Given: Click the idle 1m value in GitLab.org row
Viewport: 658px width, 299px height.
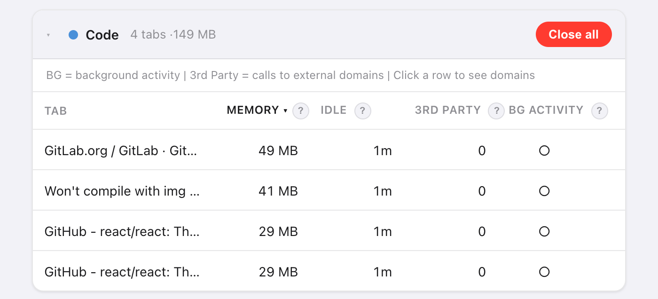Looking at the screenshot, I should tap(383, 151).
